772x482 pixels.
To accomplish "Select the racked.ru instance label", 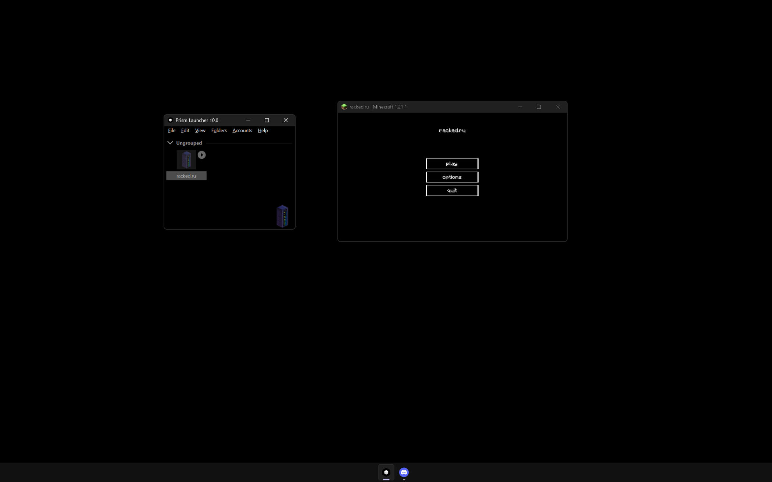I will pyautogui.click(x=186, y=176).
